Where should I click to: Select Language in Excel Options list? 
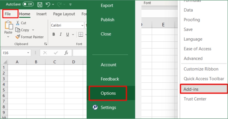click(193, 39)
